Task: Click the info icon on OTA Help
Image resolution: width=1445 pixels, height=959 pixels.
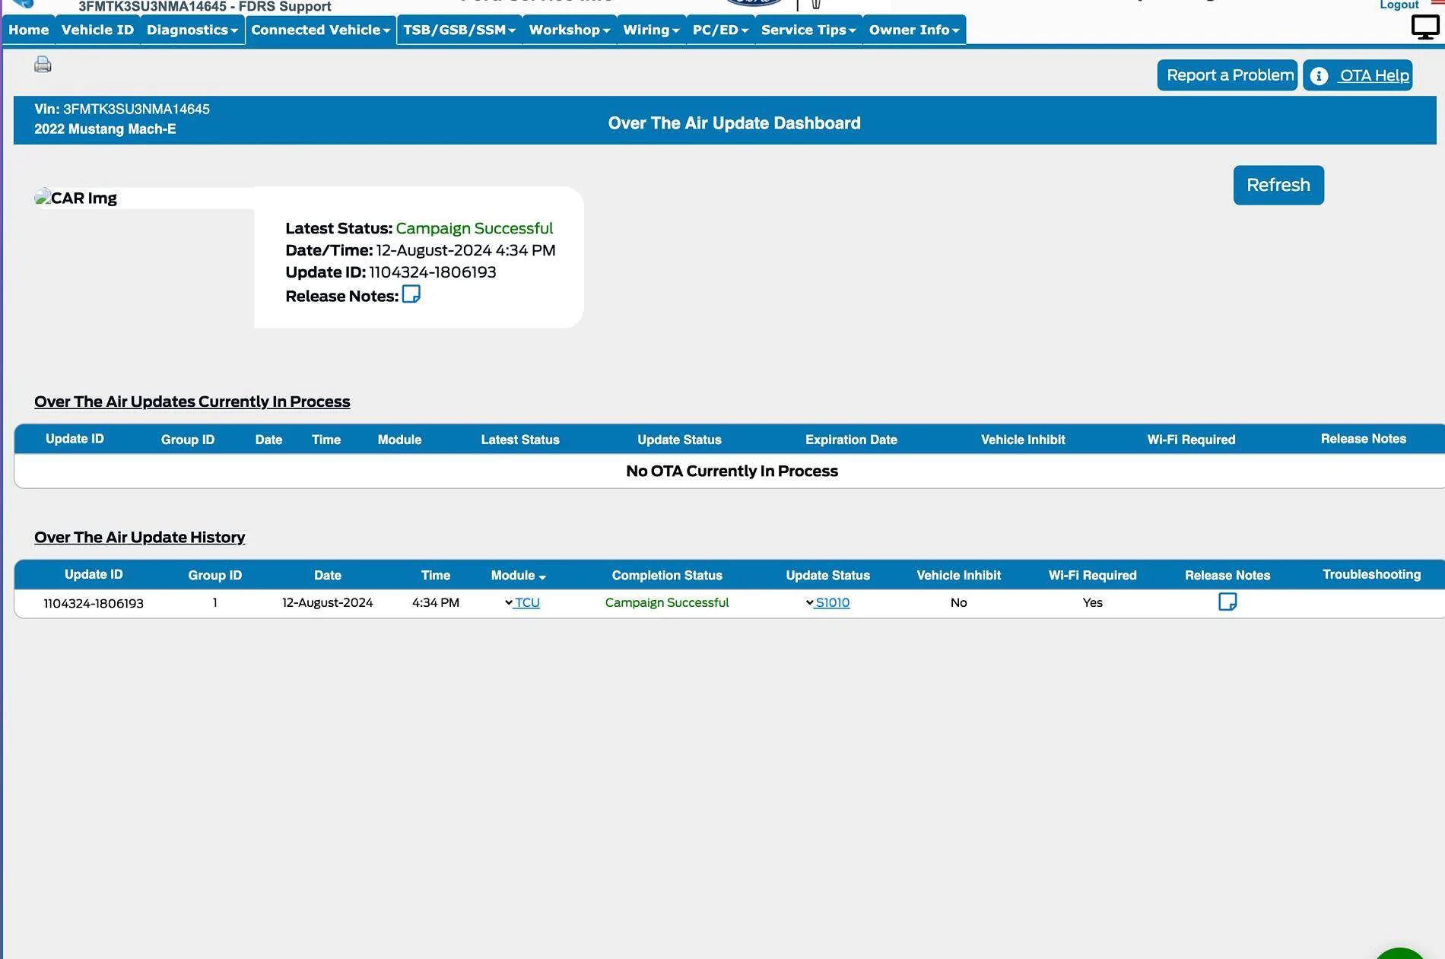Action: coord(1319,76)
